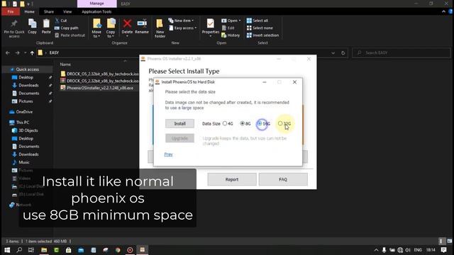Screen dimensions: 454x255
Task: Open Task View on taskbar
Action: [x=31, y=250]
